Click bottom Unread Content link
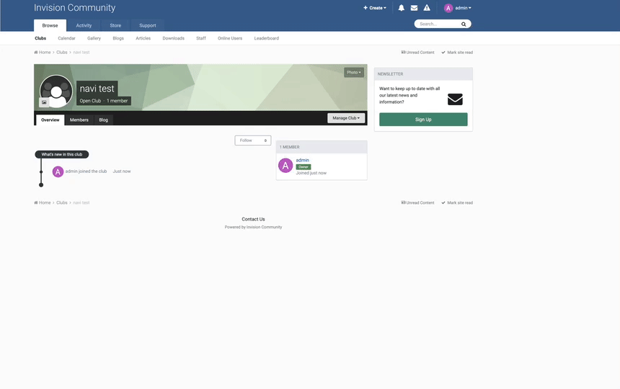Image resolution: width=620 pixels, height=389 pixels. click(417, 202)
